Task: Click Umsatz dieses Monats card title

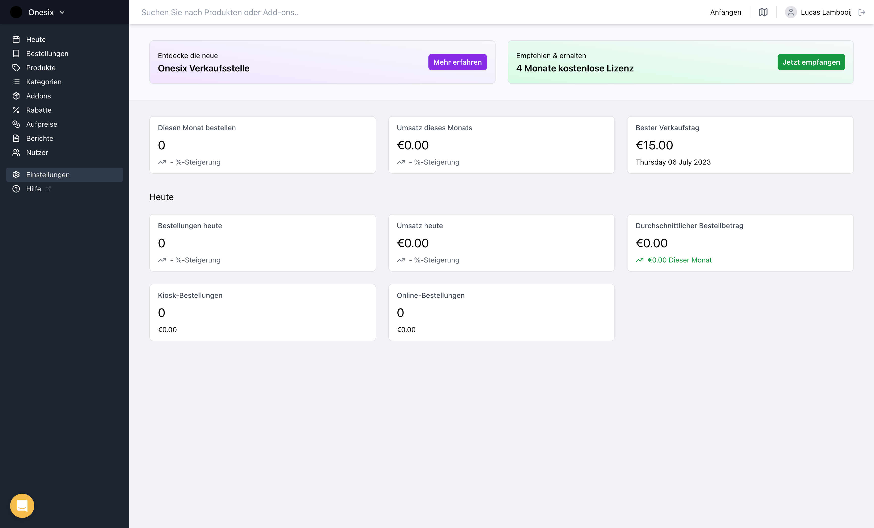Action: pos(434,128)
